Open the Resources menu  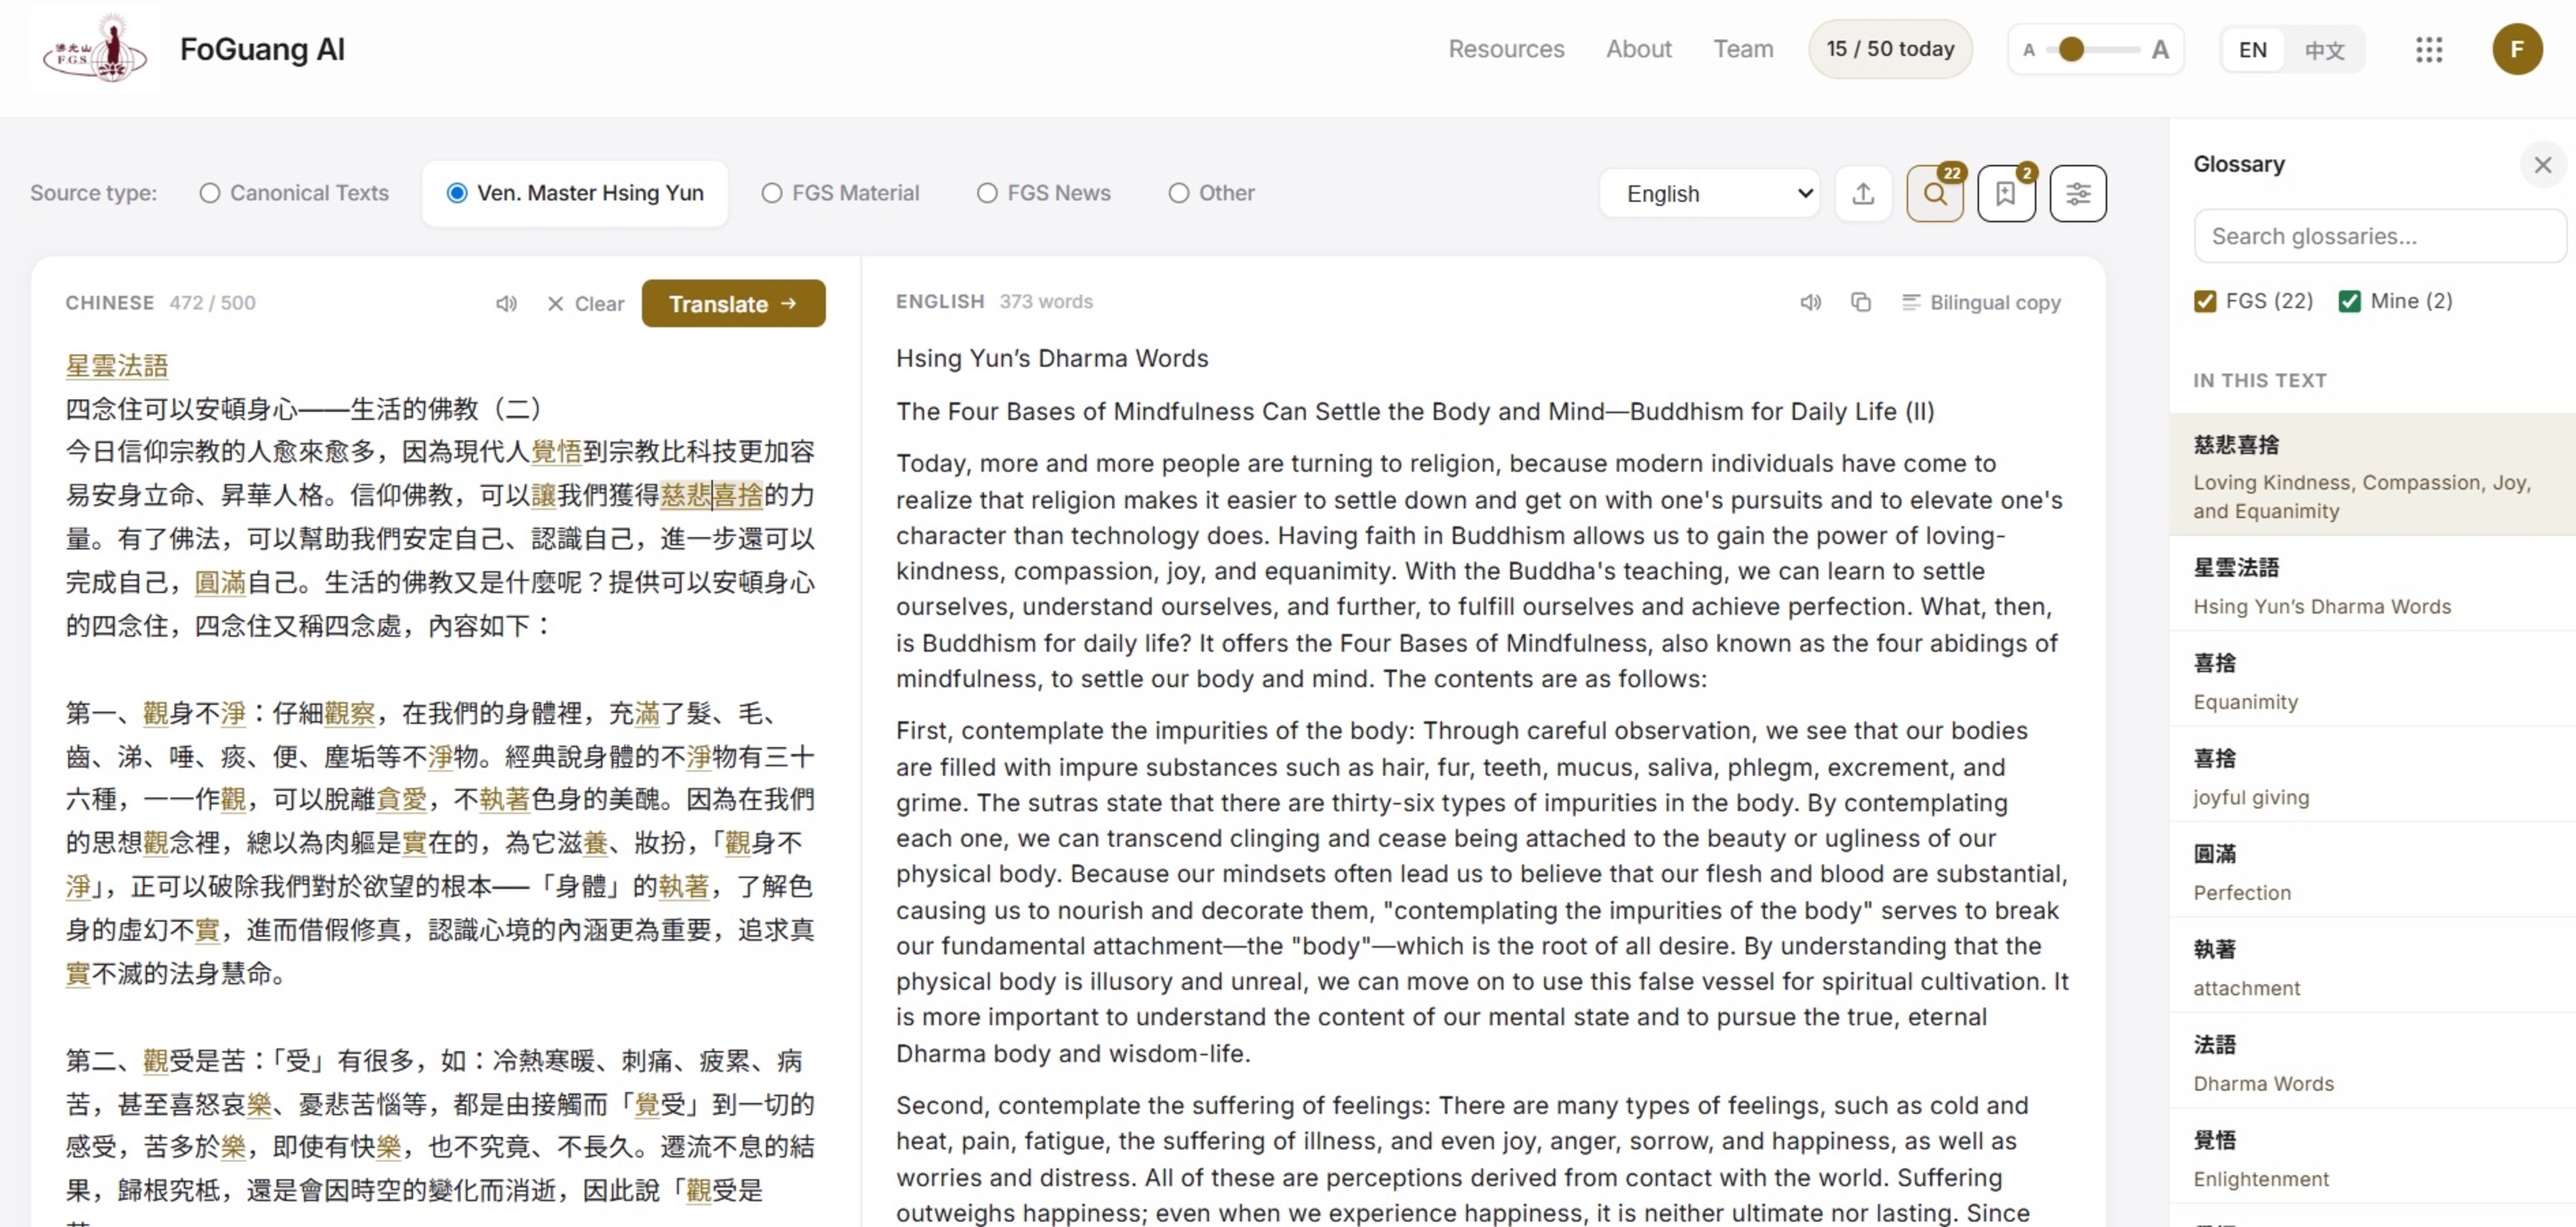[1506, 49]
